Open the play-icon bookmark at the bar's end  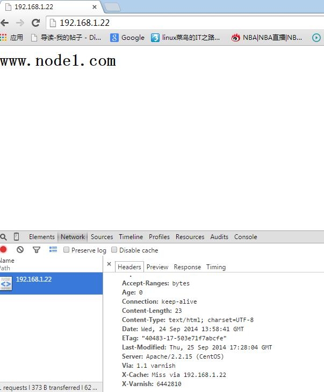coord(316,38)
